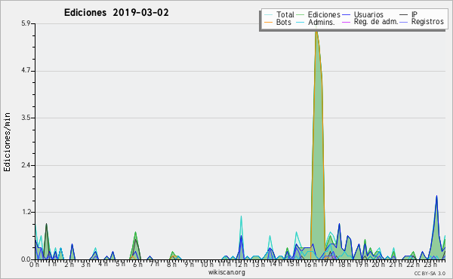Click the 'IP' legend entry
Image resolution: width=453 pixels, height=279 pixels.
[x=408, y=14]
